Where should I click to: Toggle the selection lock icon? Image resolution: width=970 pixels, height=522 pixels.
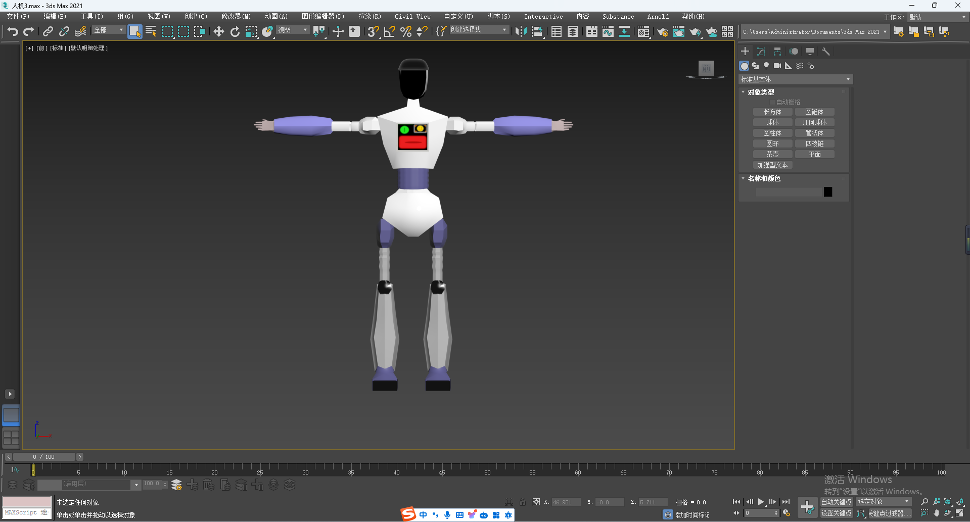coord(523,502)
